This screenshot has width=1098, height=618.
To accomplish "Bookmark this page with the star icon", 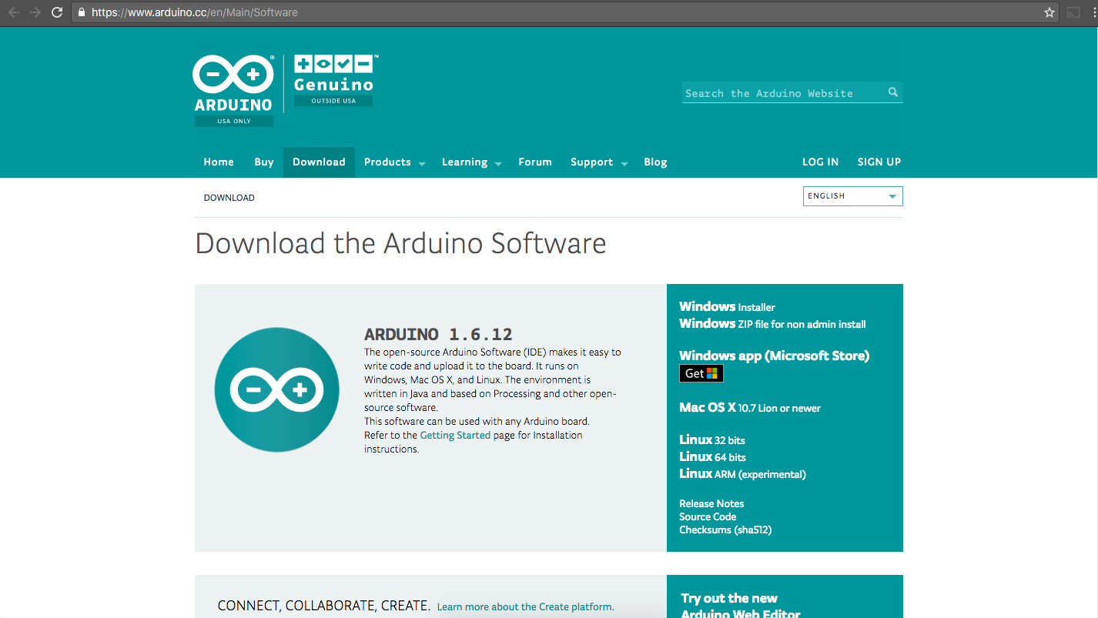I will tap(1049, 12).
